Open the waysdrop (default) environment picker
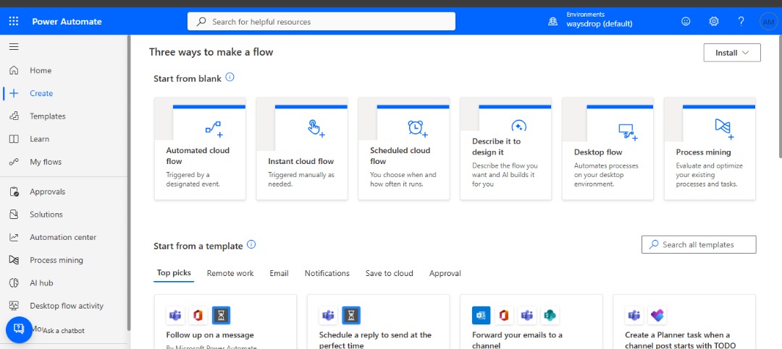Viewport: 782px width, 349px height. (599, 23)
